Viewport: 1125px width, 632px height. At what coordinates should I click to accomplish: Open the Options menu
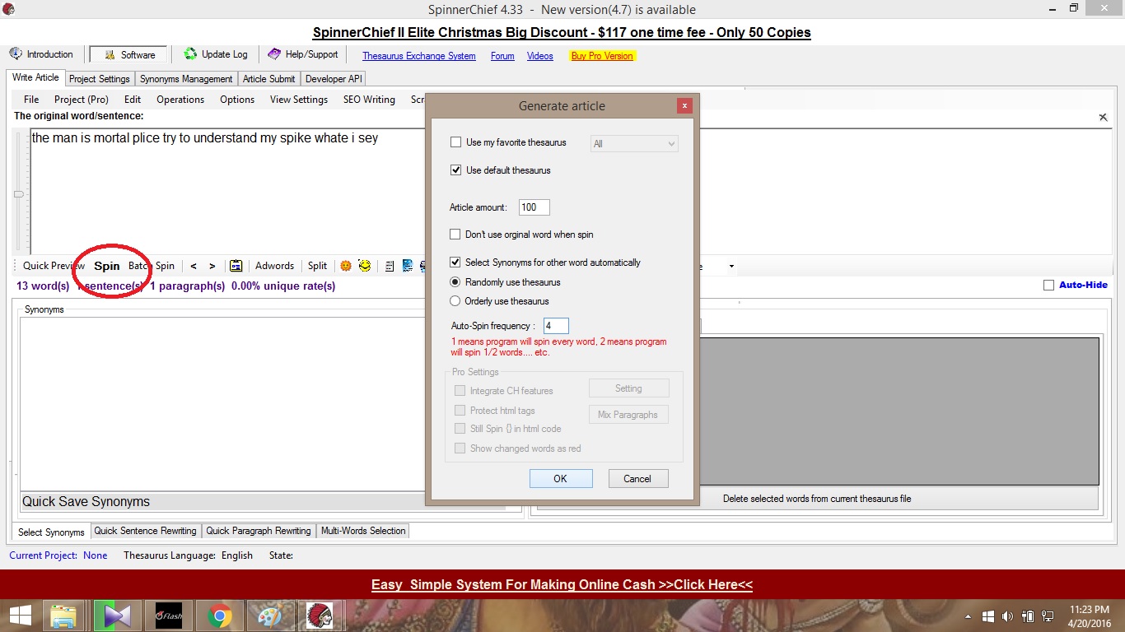tap(237, 100)
